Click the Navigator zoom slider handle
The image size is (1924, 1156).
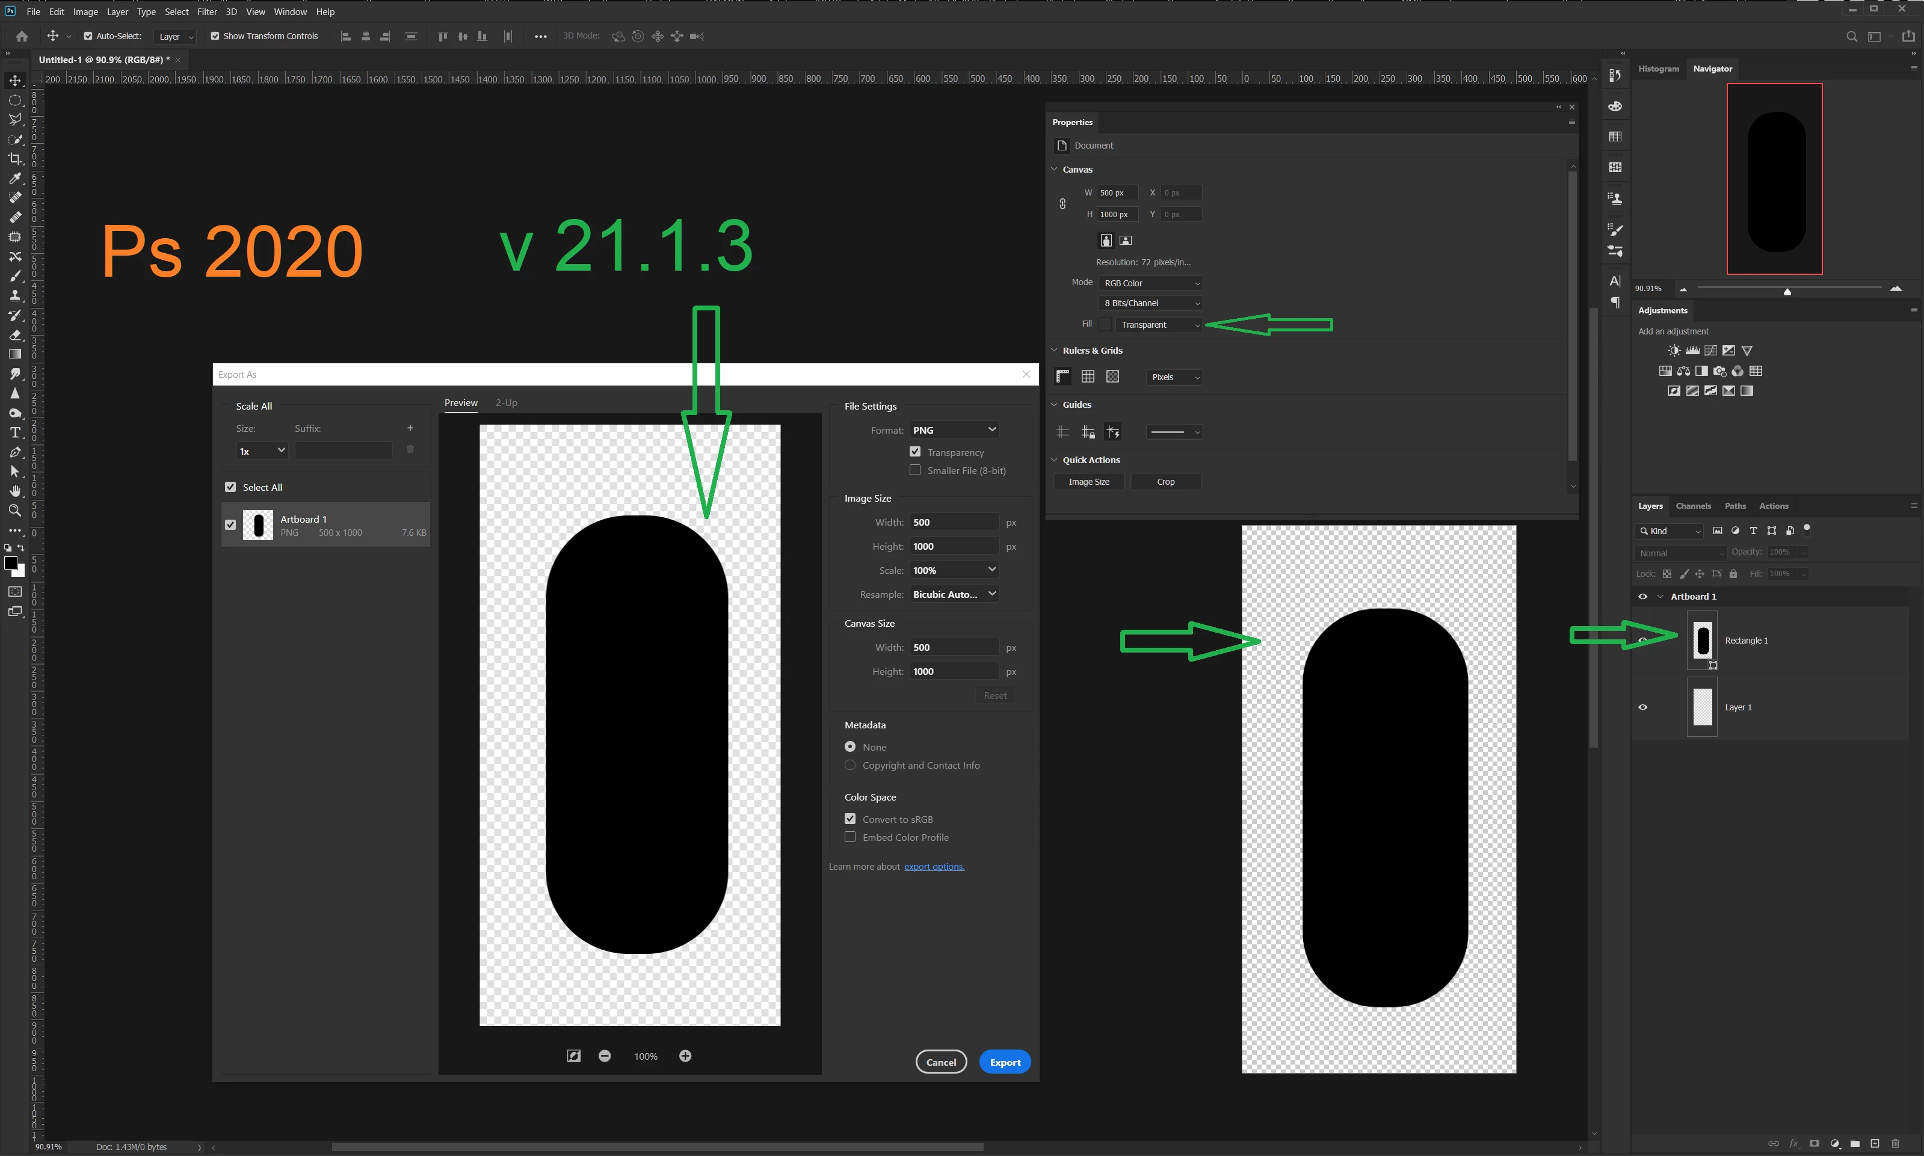(1787, 291)
